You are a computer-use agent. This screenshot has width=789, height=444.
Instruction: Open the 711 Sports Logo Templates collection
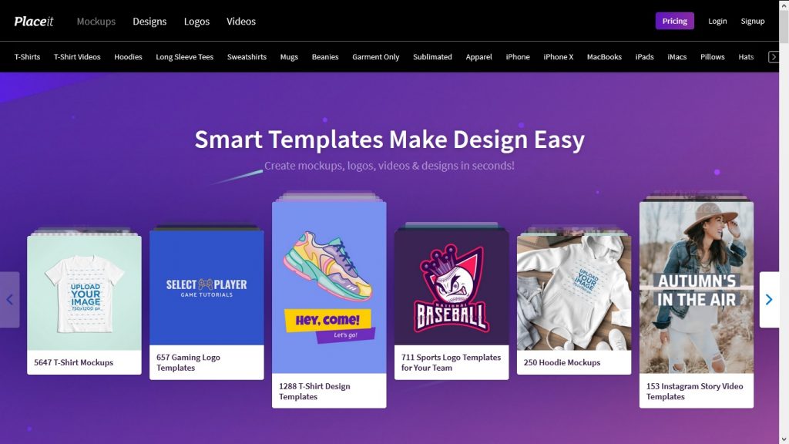[x=451, y=293]
